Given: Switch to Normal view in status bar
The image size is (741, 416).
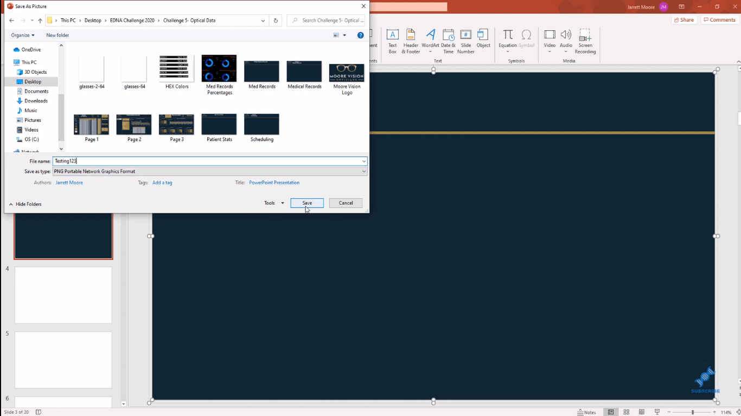Looking at the screenshot, I should tap(611, 412).
